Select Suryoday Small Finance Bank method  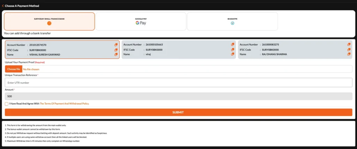pyautogui.click(x=49, y=21)
